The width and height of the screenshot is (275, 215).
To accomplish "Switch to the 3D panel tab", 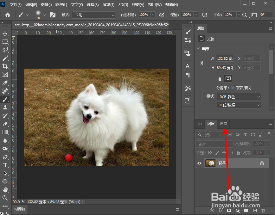I will 199,124.
